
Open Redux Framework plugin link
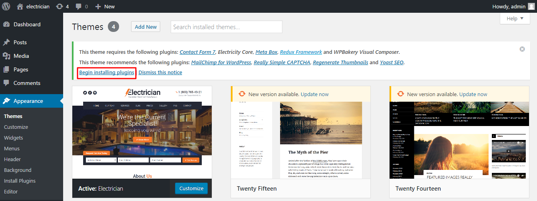301,52
